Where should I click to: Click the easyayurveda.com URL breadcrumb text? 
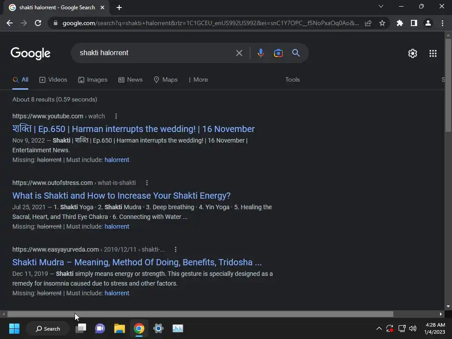point(88,249)
